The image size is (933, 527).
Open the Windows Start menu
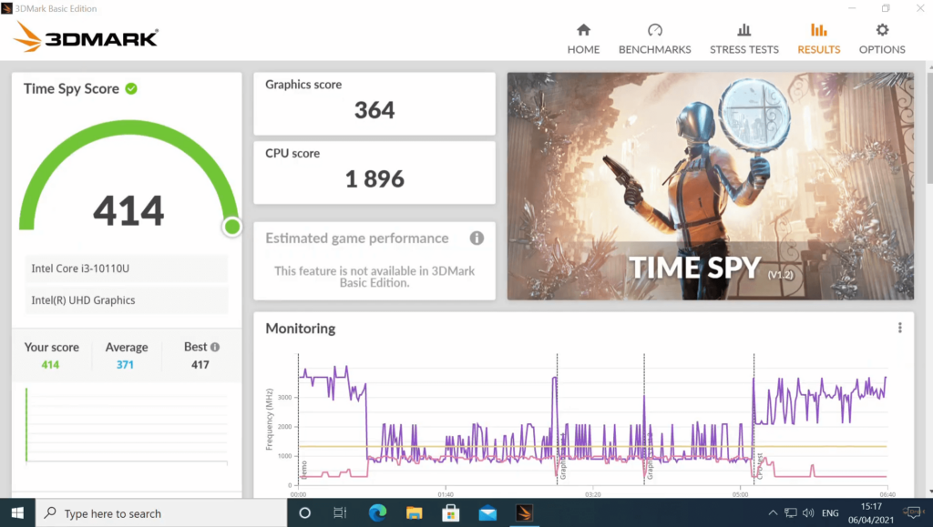coord(17,512)
